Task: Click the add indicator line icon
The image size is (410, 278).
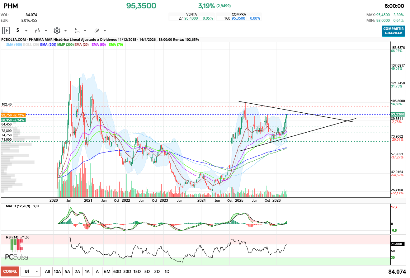Action: pos(77,31)
